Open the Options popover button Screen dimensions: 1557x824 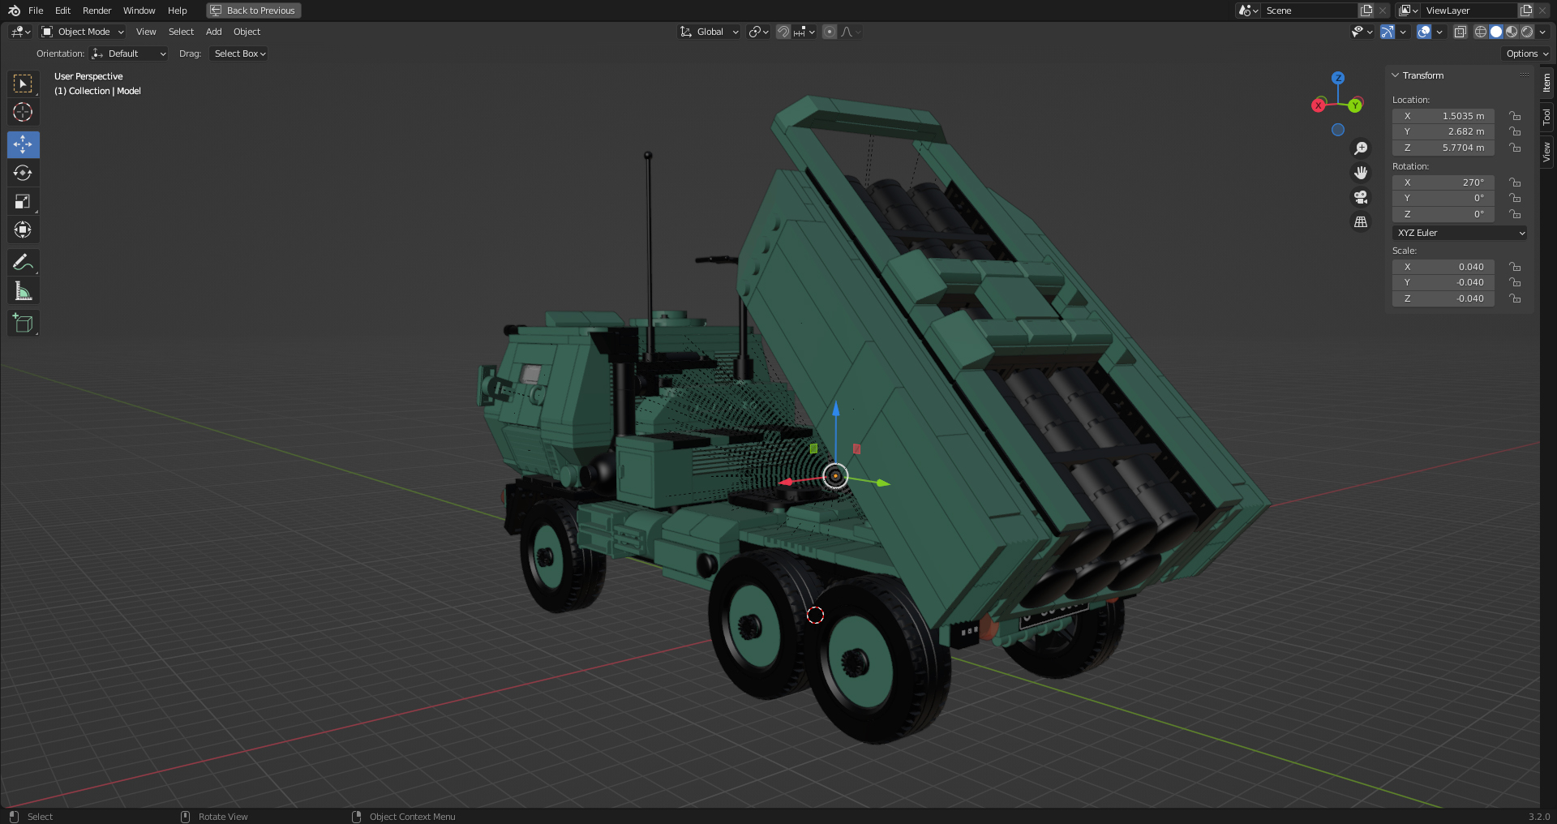coord(1527,54)
